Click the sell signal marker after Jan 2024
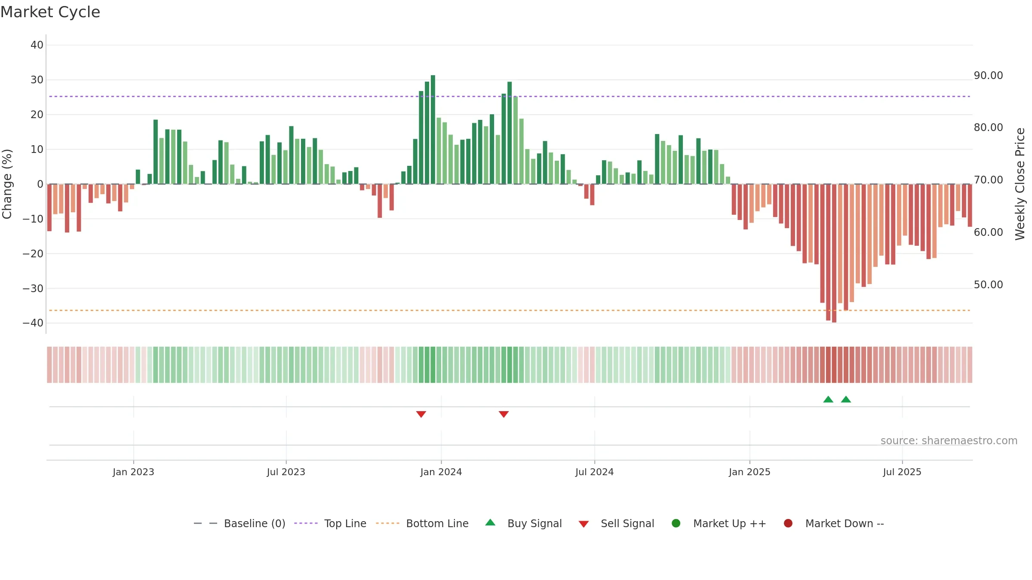 [x=504, y=414]
